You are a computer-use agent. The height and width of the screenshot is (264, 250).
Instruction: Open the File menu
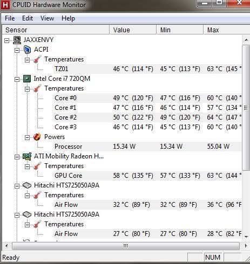tap(10, 18)
